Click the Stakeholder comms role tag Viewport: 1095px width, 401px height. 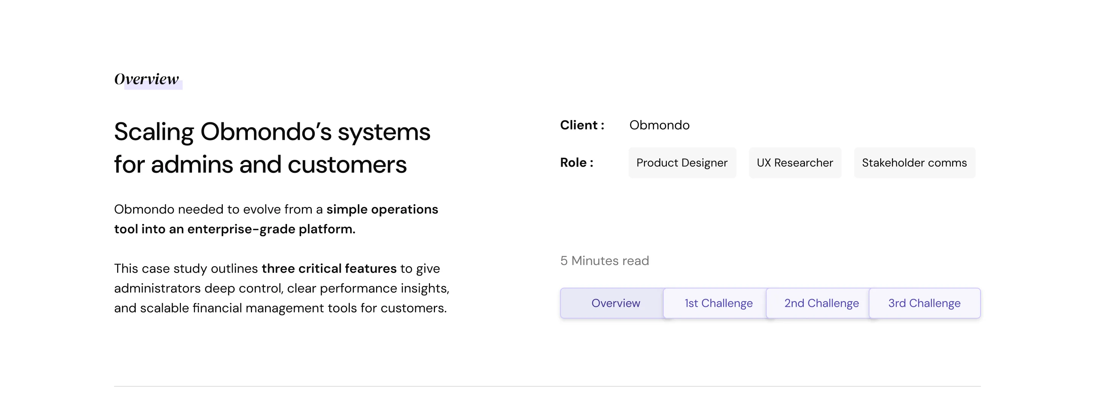pos(914,163)
